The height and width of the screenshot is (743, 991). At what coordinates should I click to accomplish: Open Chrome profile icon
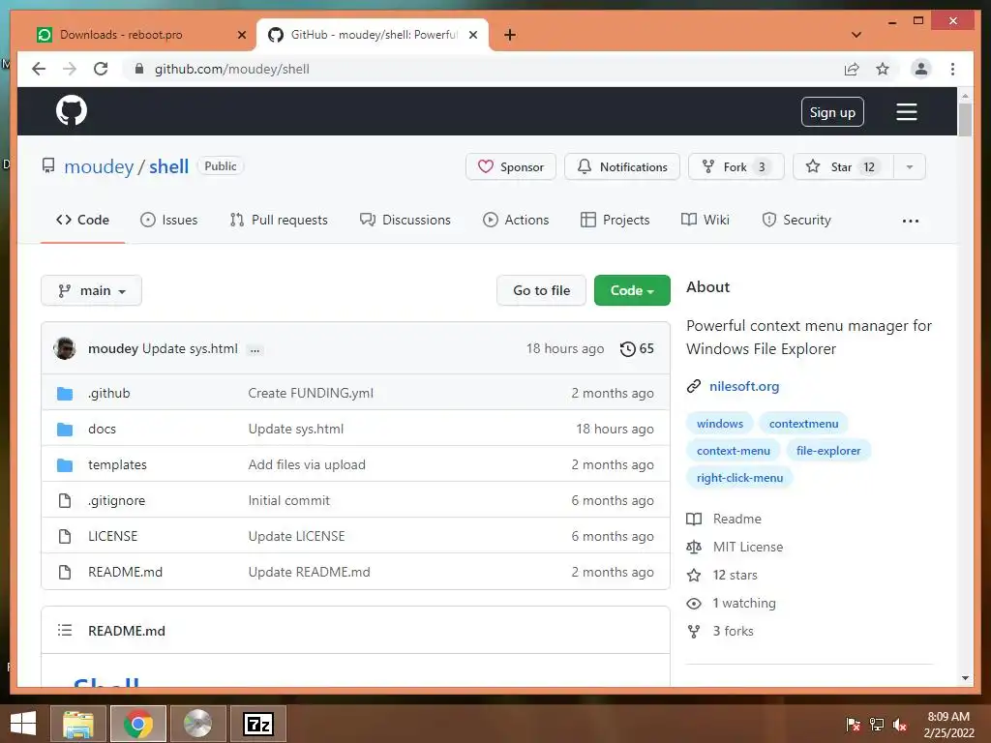coord(921,69)
